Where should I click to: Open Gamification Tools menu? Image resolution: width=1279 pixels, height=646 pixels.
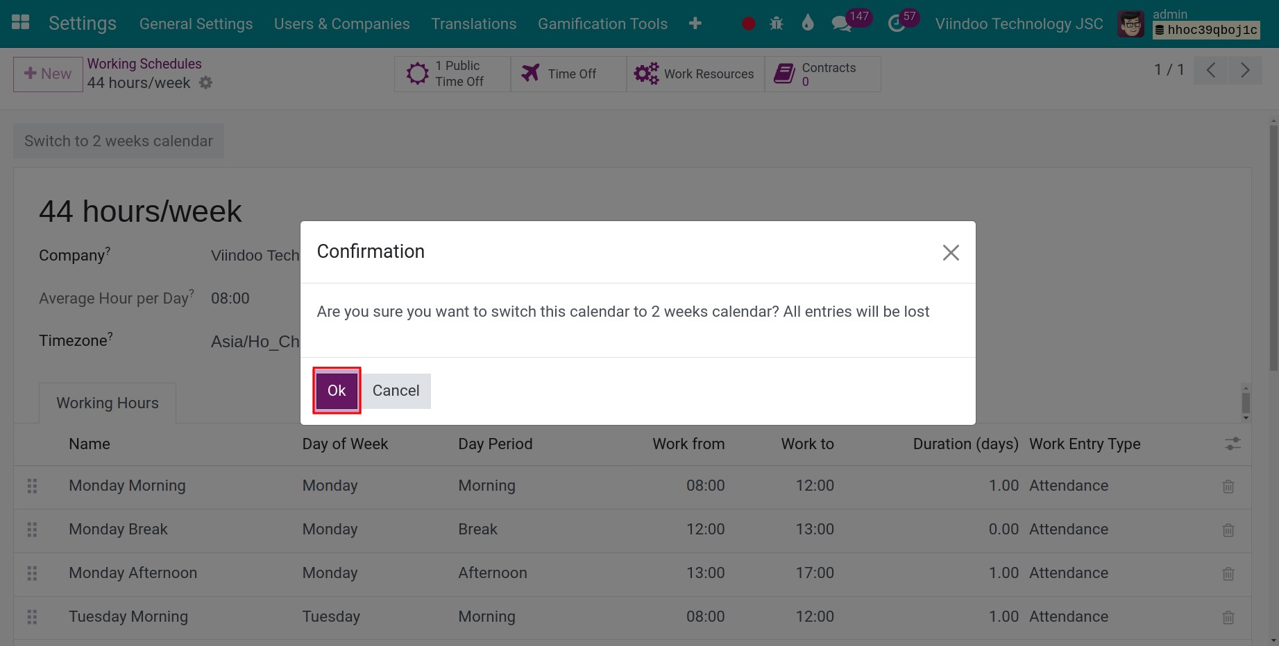(x=602, y=24)
